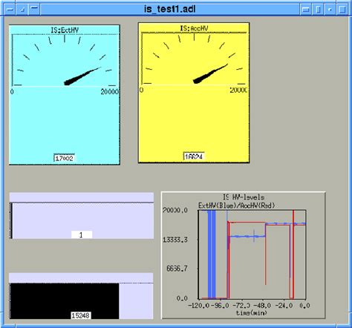This screenshot has height=328, width=352.
Task: Click the thick blue band in strip chart
Action: [212, 255]
